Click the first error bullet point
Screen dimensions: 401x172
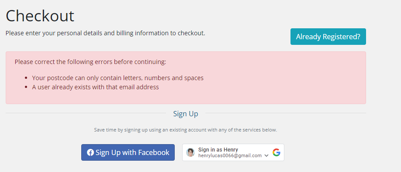tap(26, 78)
